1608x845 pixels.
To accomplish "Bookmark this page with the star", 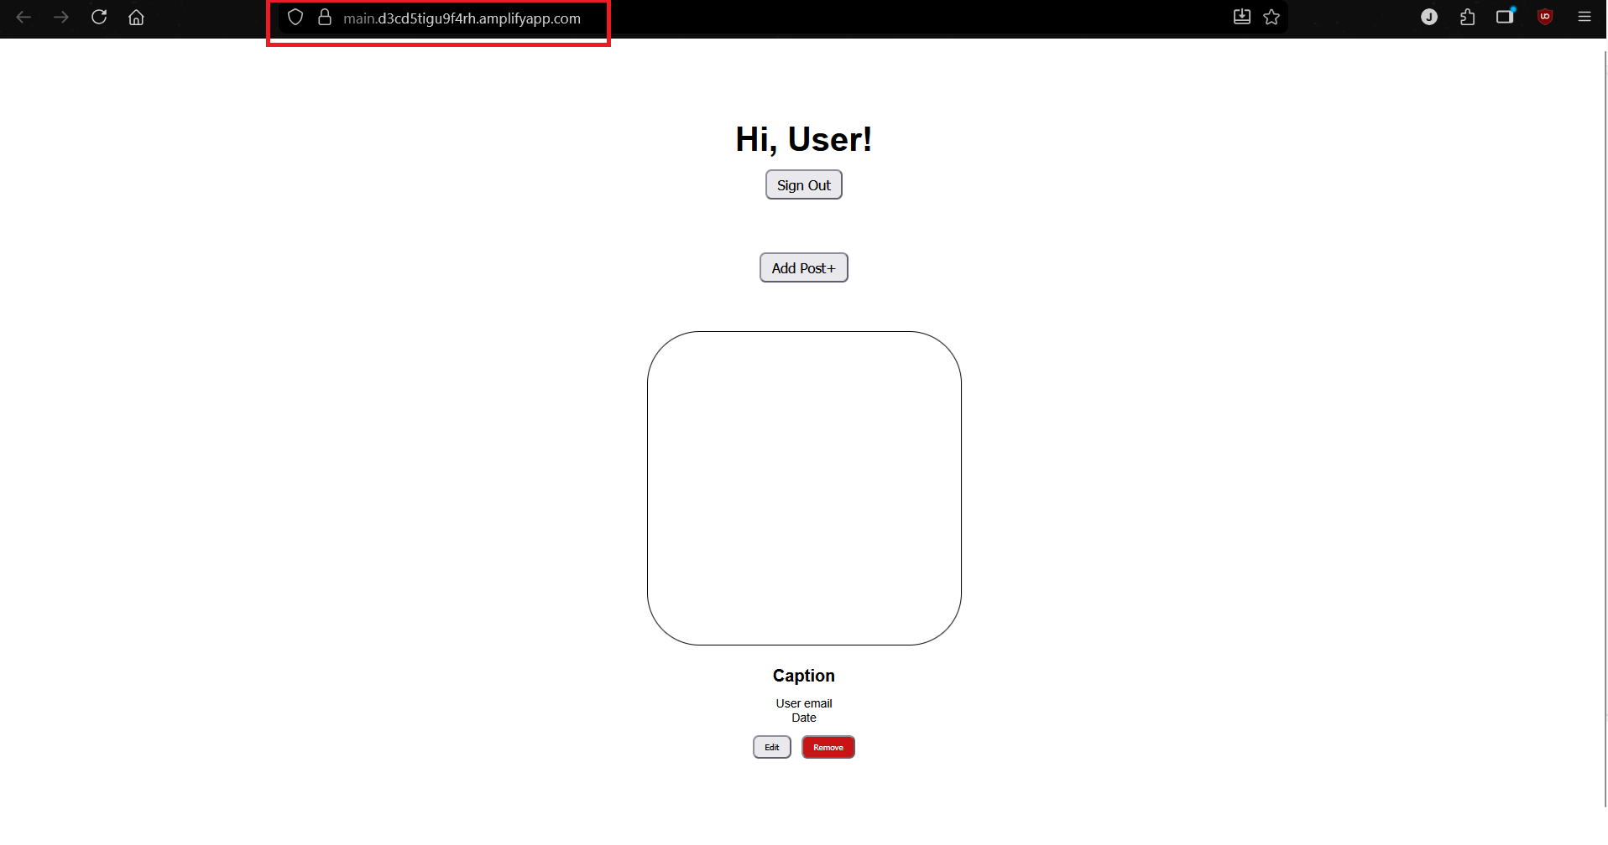I will point(1271,17).
